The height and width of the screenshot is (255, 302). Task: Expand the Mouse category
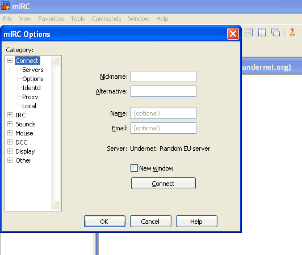point(10,133)
